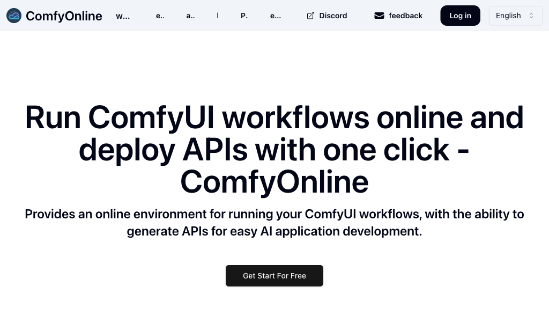Click the external-link icon beside Discord

tap(310, 16)
